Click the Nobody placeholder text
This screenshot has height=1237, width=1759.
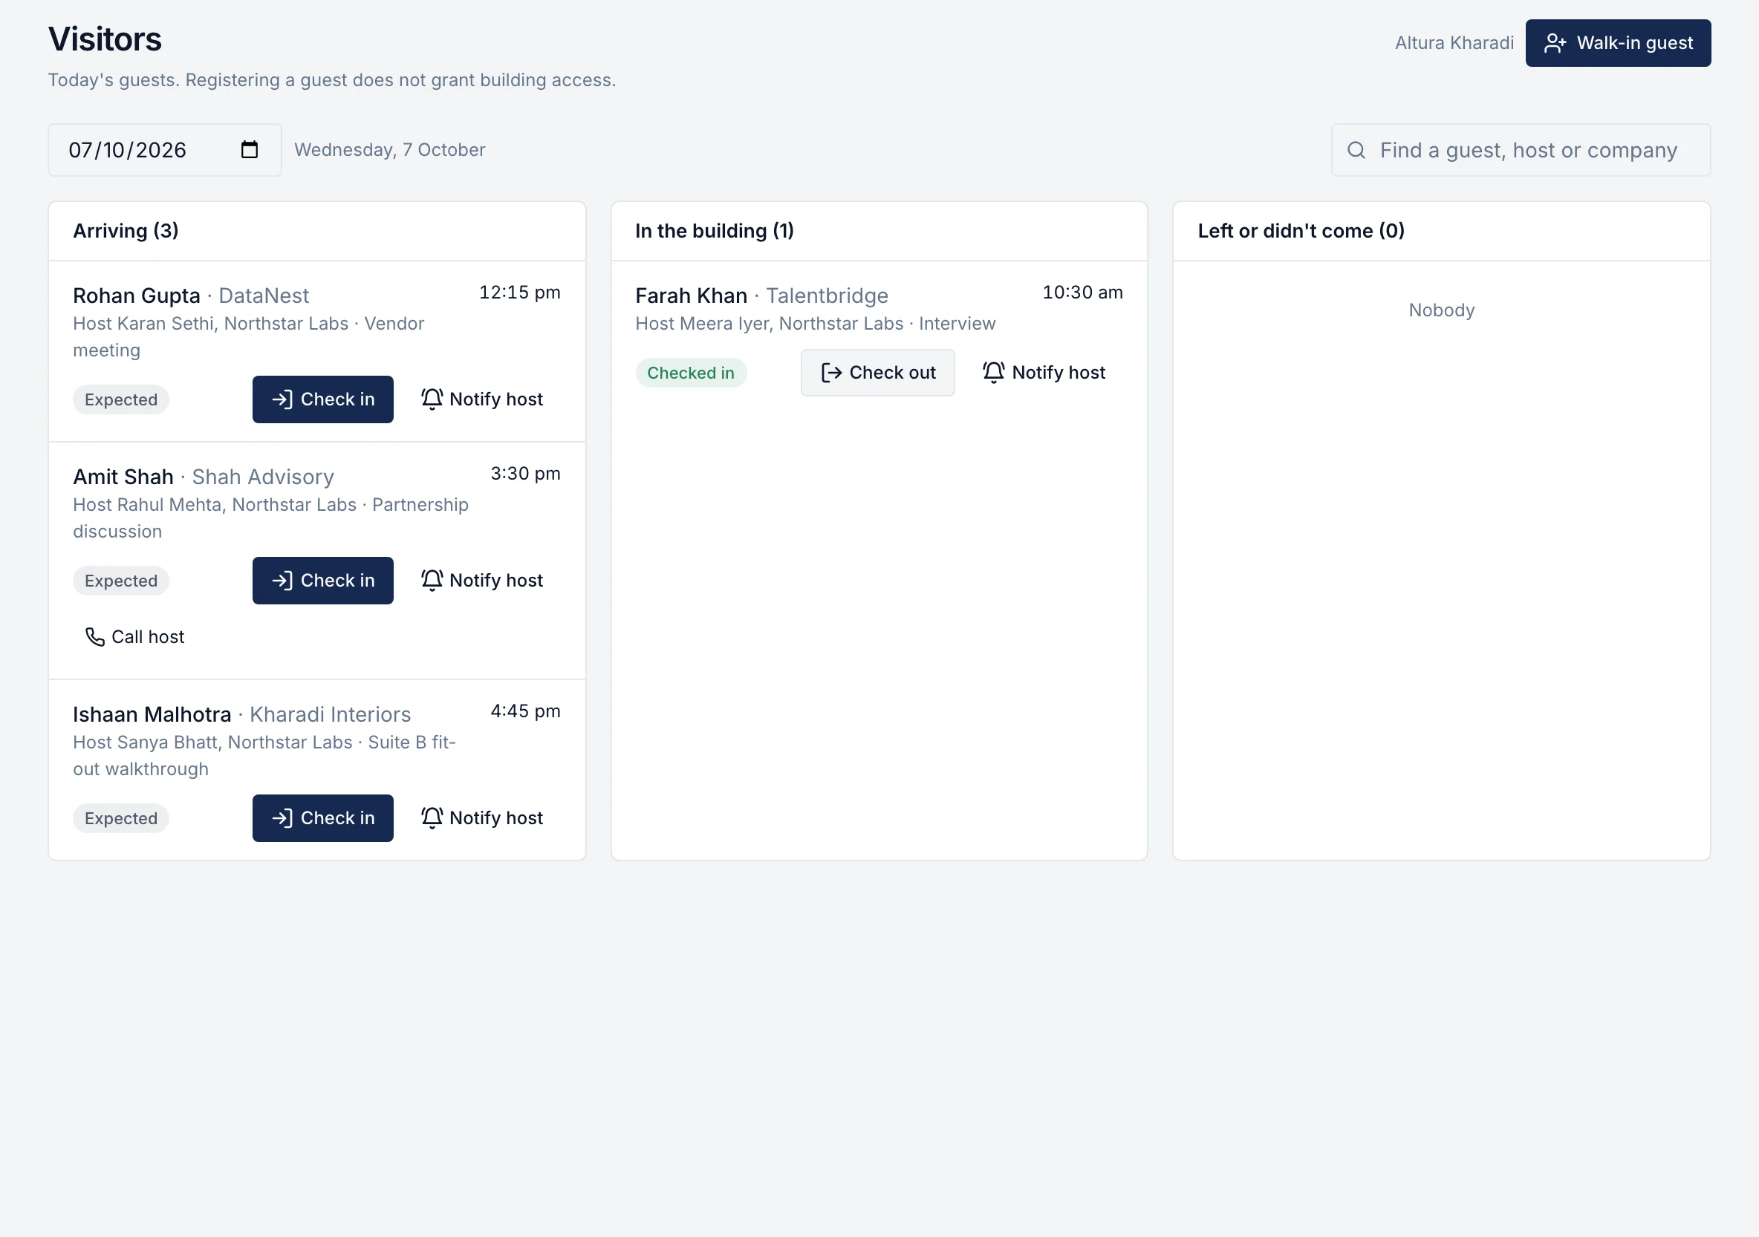[1441, 310]
